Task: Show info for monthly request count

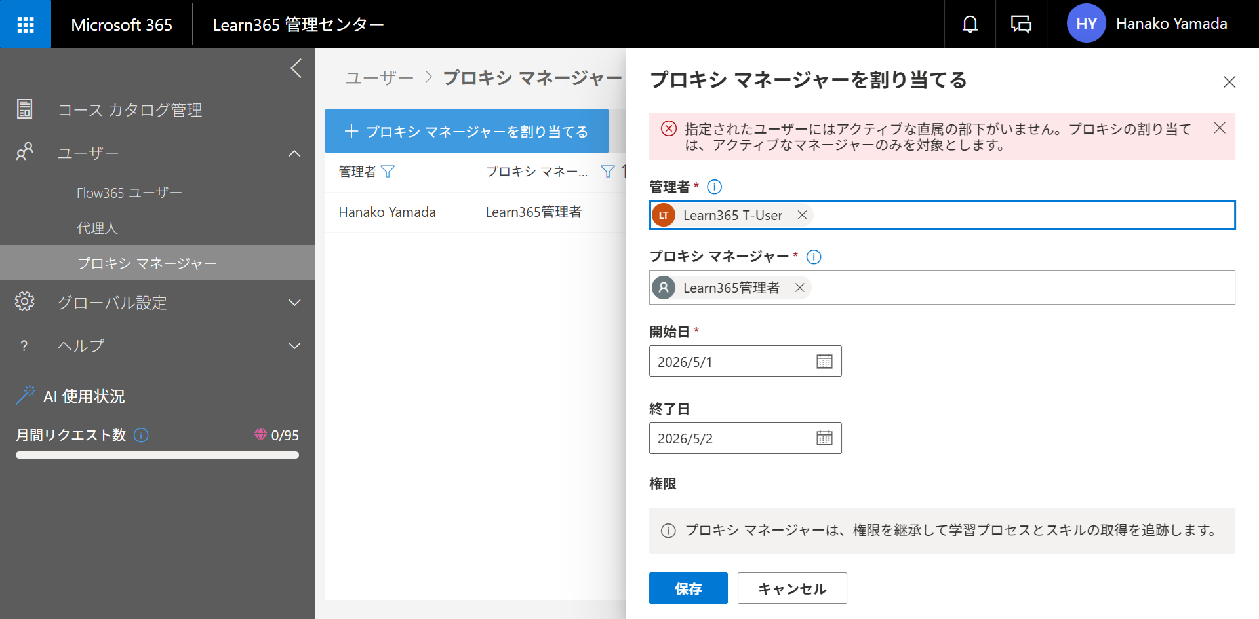Action: tap(141, 435)
